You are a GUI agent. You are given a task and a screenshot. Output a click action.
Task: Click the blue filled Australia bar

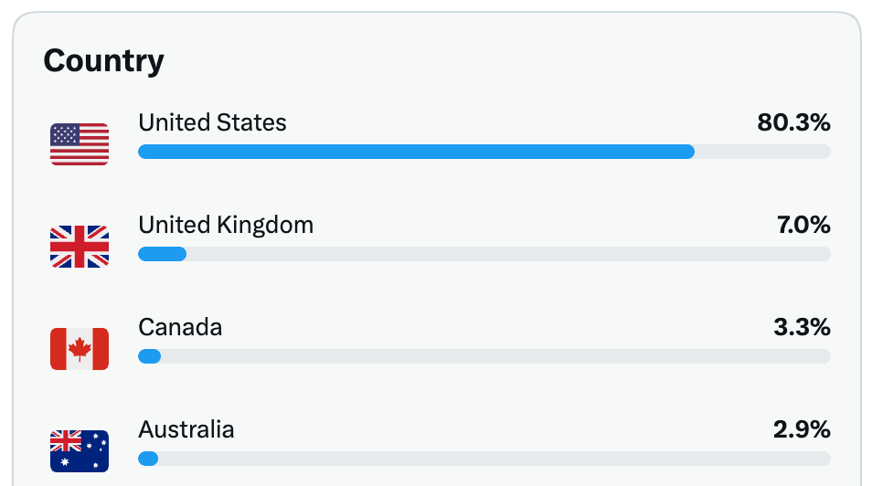[x=148, y=459]
